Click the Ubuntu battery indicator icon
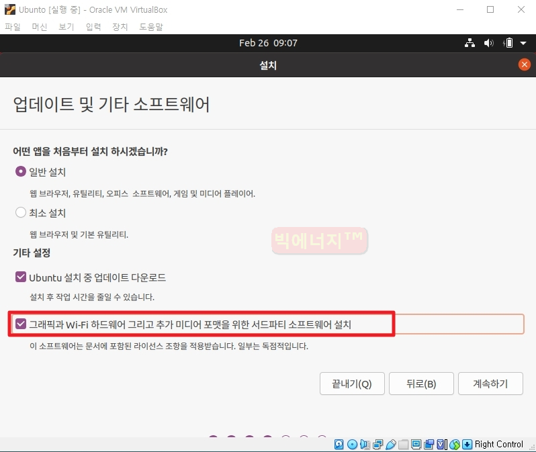The image size is (536, 452). point(508,43)
